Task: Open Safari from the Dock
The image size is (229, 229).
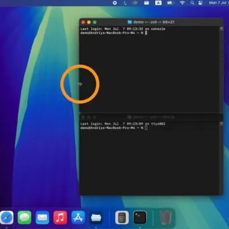Action: click(6, 218)
